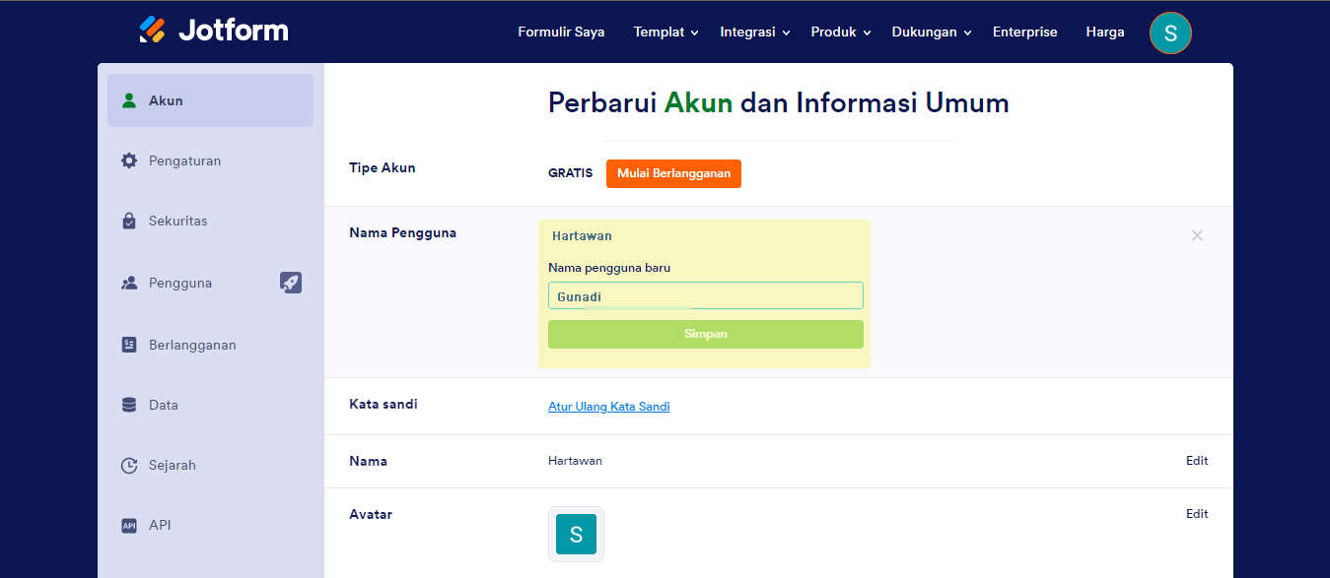Click the Pengaturan gear icon
This screenshot has height=578, width=1330.
pos(129,161)
